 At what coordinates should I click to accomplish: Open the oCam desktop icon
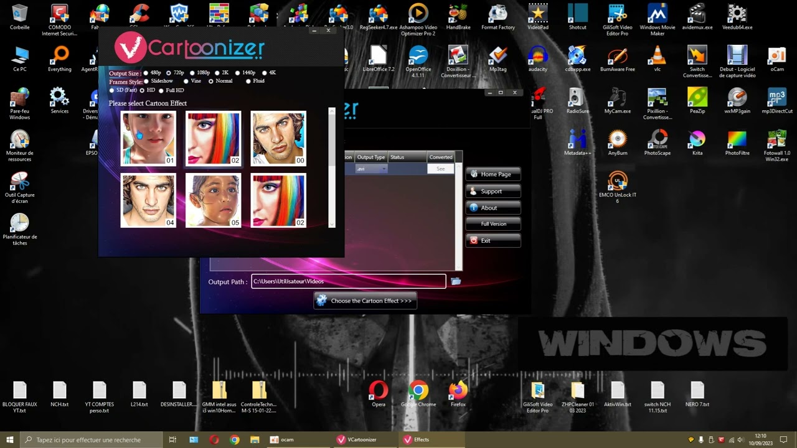click(777, 59)
